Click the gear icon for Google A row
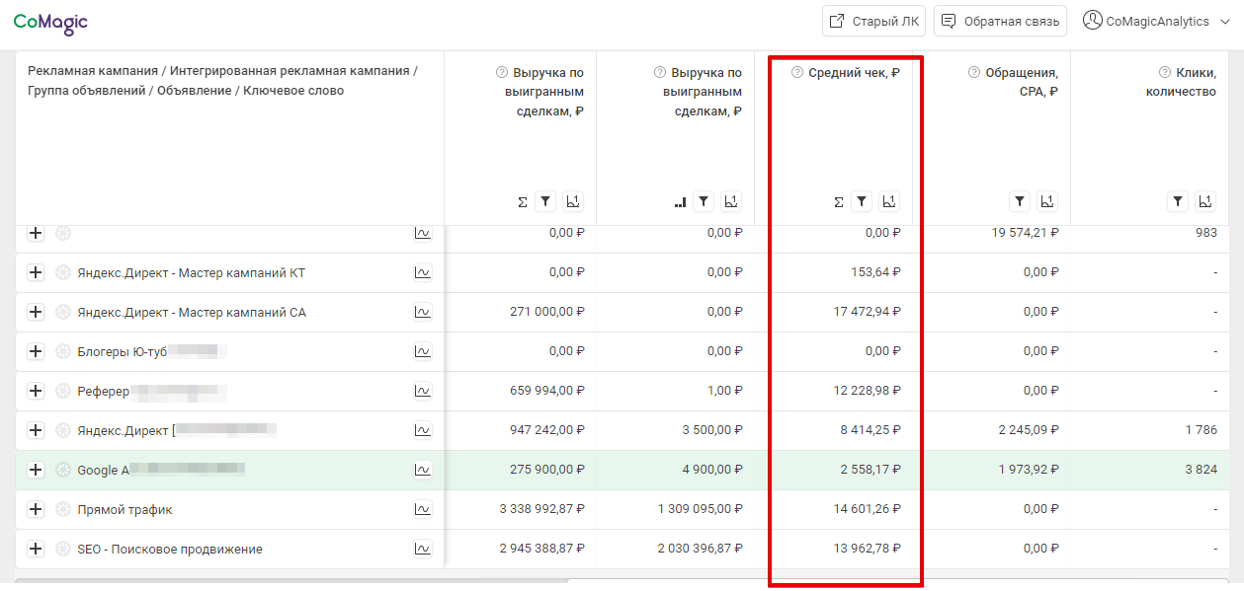1244x591 pixels. tap(63, 470)
